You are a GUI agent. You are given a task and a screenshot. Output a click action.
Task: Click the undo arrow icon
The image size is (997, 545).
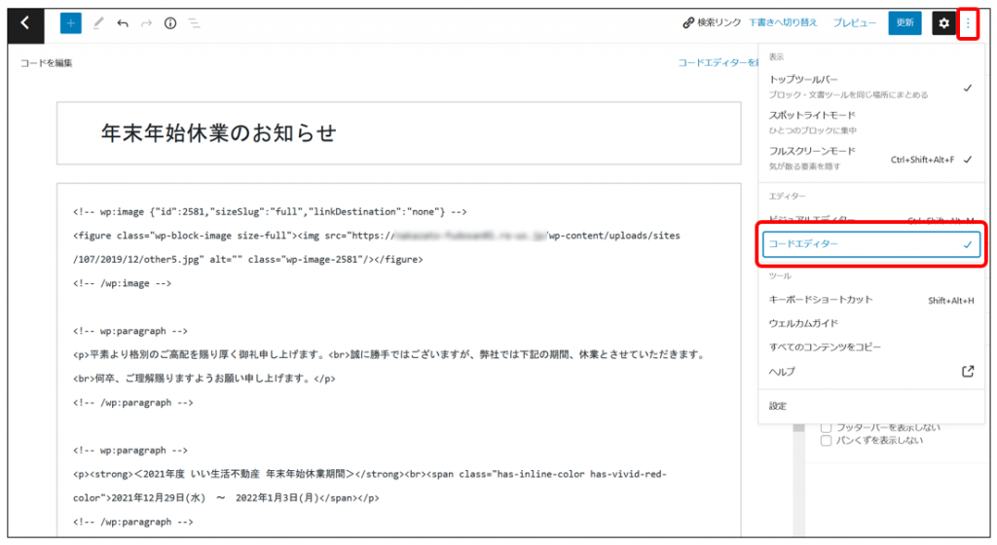pyautogui.click(x=123, y=23)
